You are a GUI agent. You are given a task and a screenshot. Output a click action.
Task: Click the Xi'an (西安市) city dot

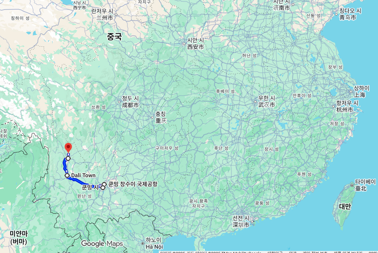(184, 44)
